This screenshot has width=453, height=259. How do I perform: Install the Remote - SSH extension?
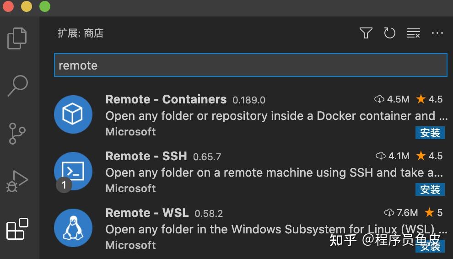tap(430, 189)
